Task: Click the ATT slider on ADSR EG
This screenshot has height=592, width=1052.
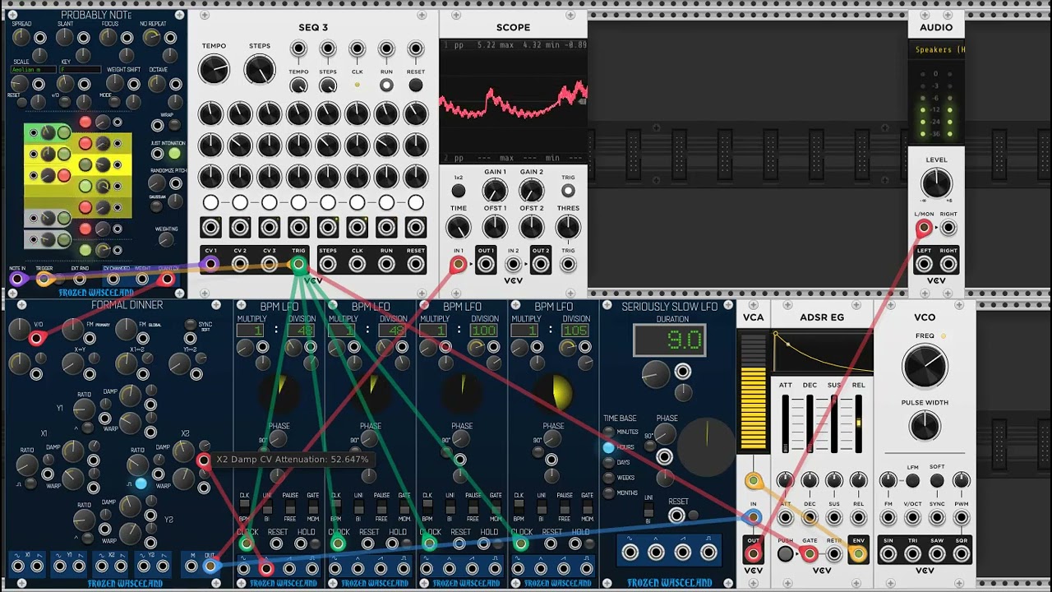Action: 786,423
